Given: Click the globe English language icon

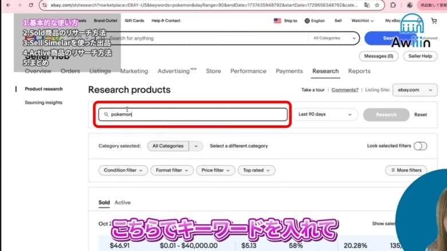Looking at the screenshot, I should tap(307, 21).
